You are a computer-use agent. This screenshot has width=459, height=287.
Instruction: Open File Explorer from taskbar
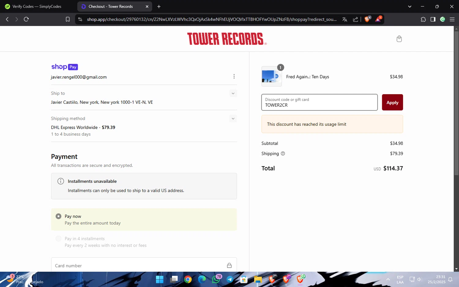[x=258, y=279]
